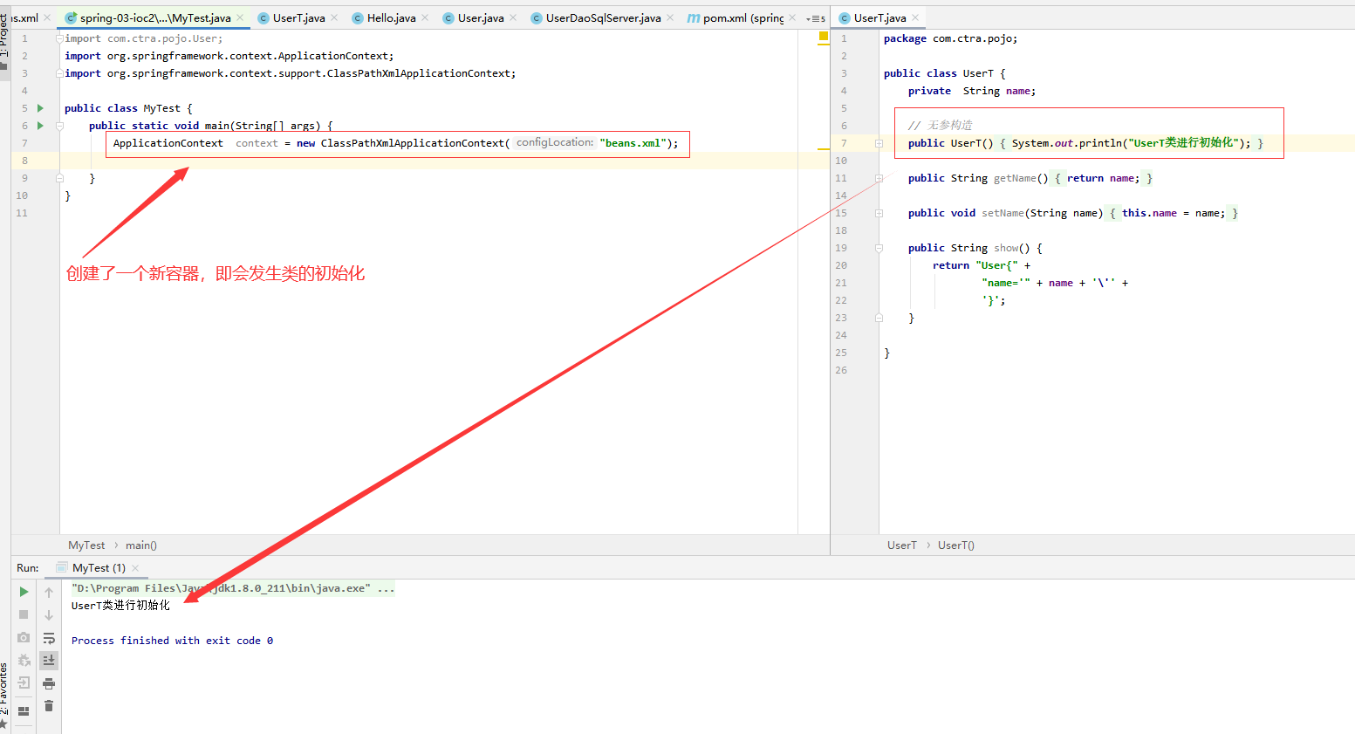This screenshot has width=1355, height=734.
Task: Close the Hello.java tab
Action: pos(425,17)
